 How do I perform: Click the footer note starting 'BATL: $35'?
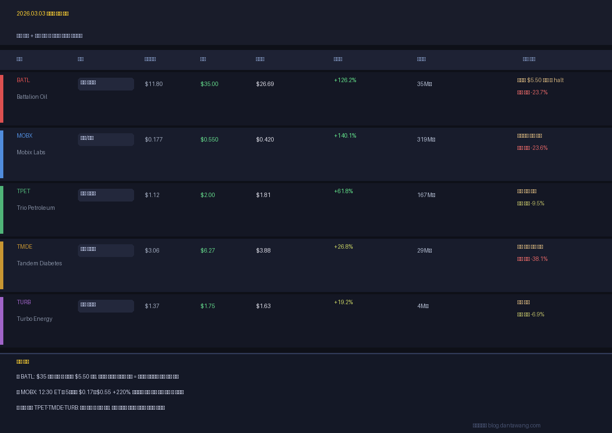coord(97,377)
